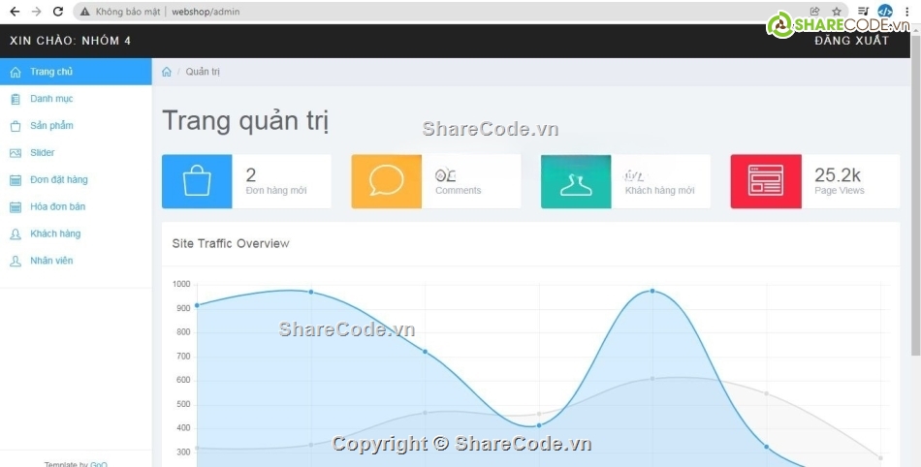Click the icon beside Đơn đặt hàng
The image size is (921, 467).
[16, 180]
